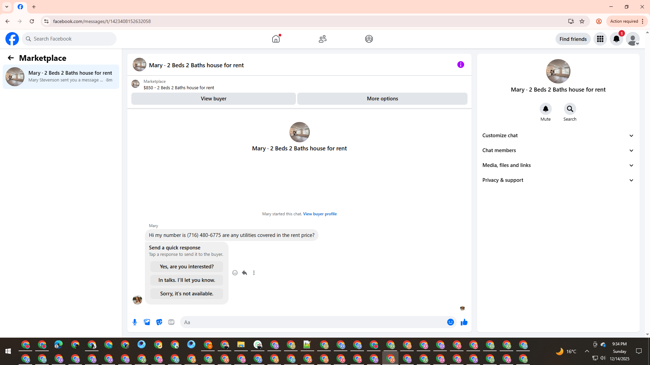The width and height of the screenshot is (650, 365).
Task: React to message with emoji icon
Action: coord(235,273)
